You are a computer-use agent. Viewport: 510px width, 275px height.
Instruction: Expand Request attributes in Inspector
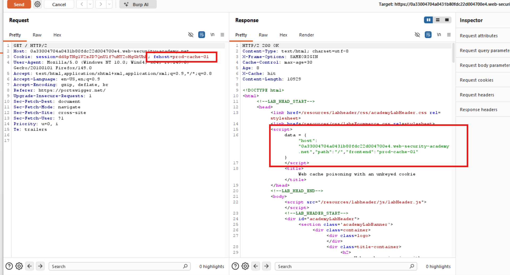pos(483,36)
